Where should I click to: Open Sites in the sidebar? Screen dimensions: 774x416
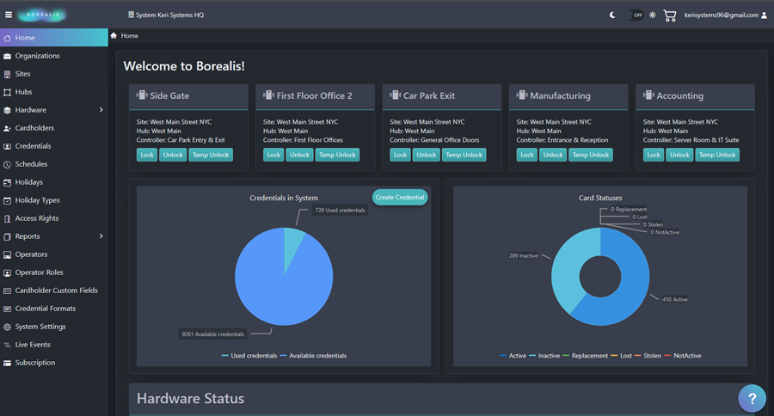click(x=54, y=74)
